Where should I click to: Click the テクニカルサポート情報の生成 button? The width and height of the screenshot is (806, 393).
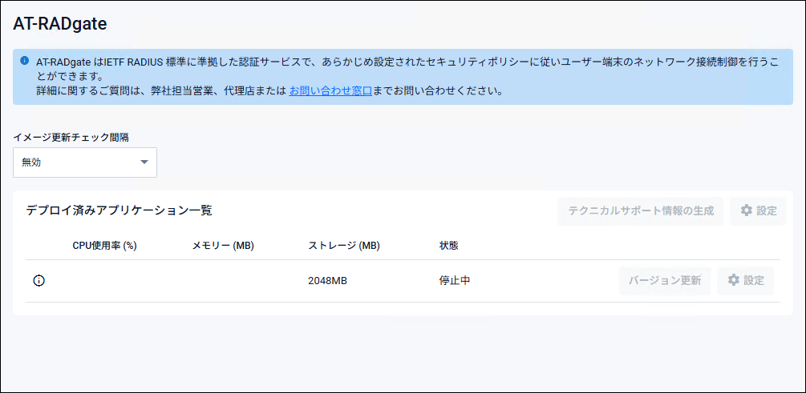point(641,211)
